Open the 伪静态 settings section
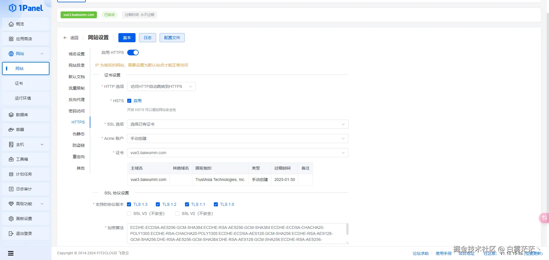This screenshot has width=549, height=260. (x=79, y=134)
